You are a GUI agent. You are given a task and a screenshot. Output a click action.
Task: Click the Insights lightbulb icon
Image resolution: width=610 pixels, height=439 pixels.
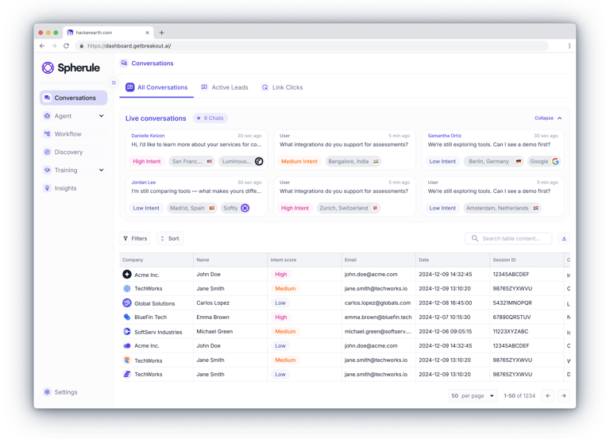coord(47,188)
